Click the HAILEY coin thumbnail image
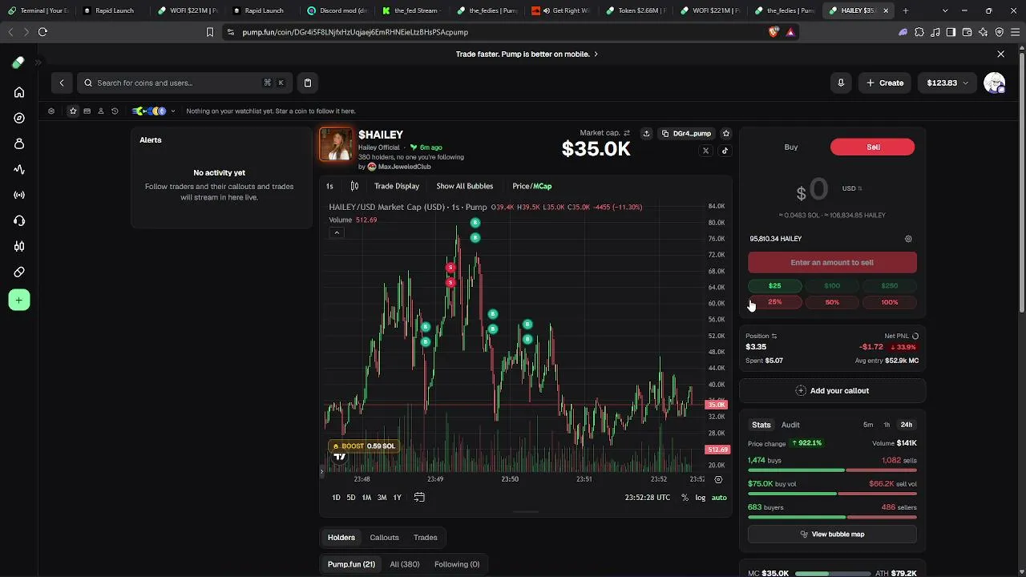 (336, 144)
